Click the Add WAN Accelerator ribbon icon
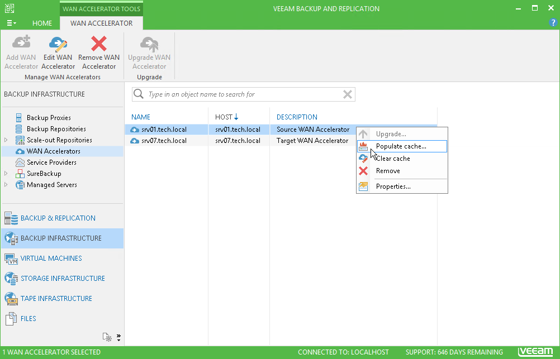 (21, 42)
